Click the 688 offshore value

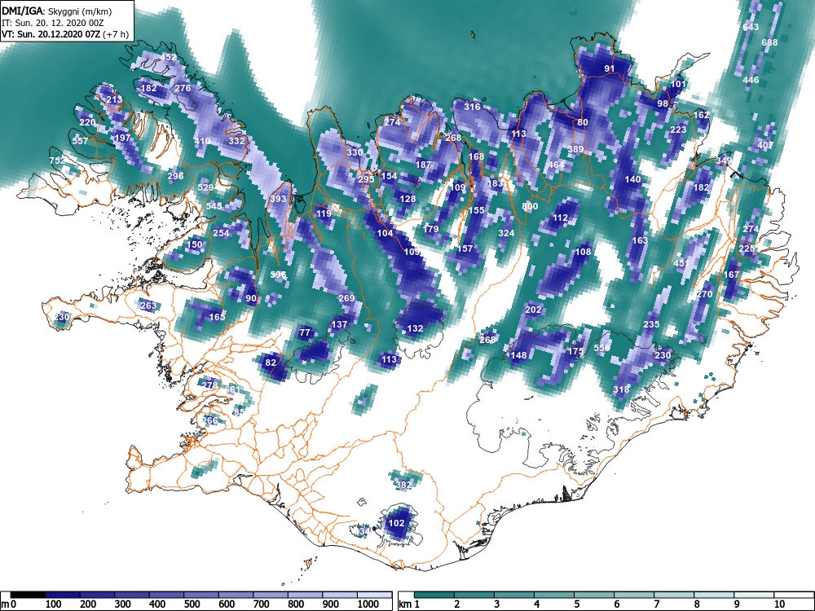click(769, 42)
